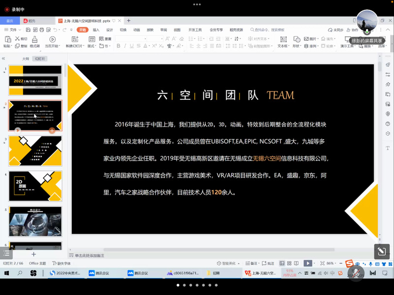
Task: Start slideshow from status bar play button
Action: 307,263
